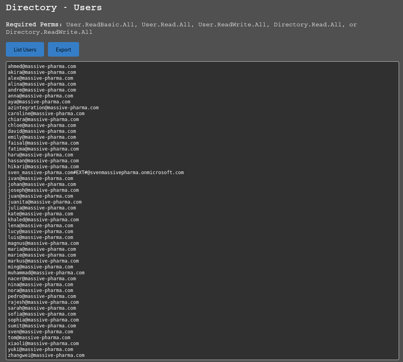Click the List Users button
Image resolution: width=403 pixels, height=362 pixels.
(x=25, y=50)
